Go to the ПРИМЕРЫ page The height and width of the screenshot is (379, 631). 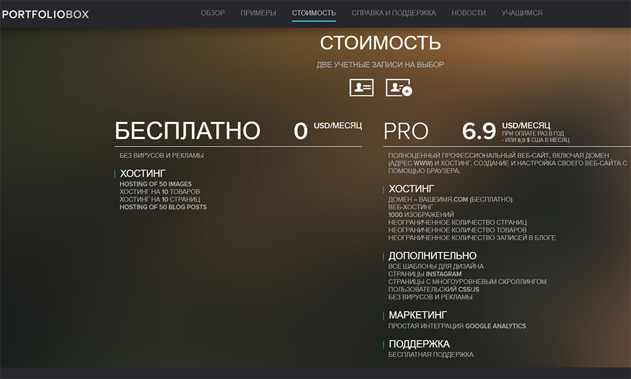point(258,13)
